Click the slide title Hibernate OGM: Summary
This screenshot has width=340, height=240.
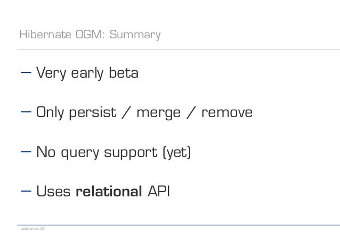[x=90, y=35]
